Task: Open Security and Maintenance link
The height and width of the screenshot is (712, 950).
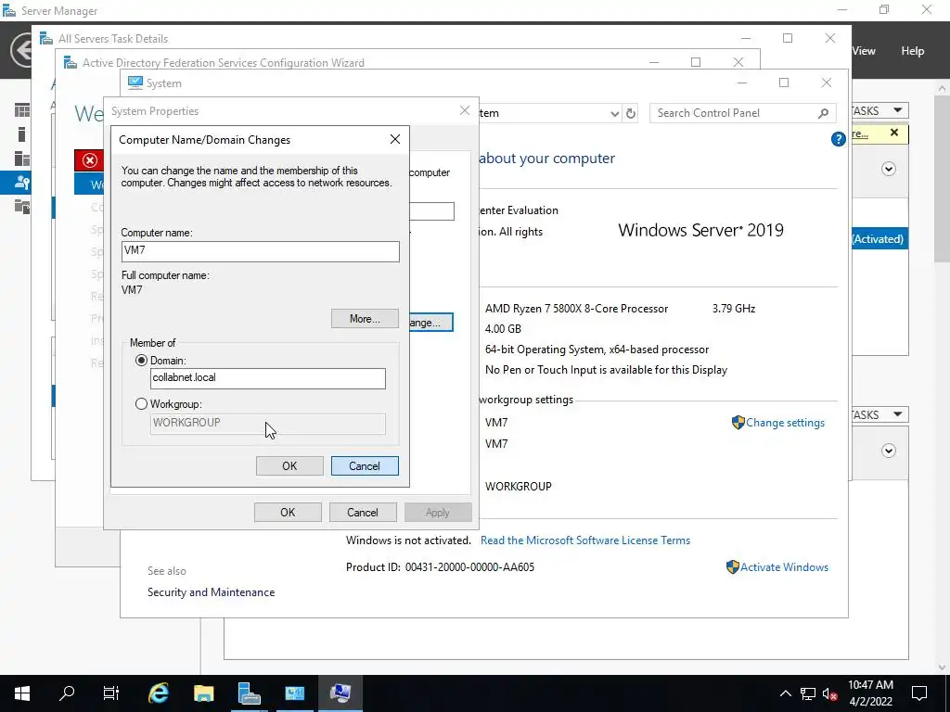Action: coord(211,592)
